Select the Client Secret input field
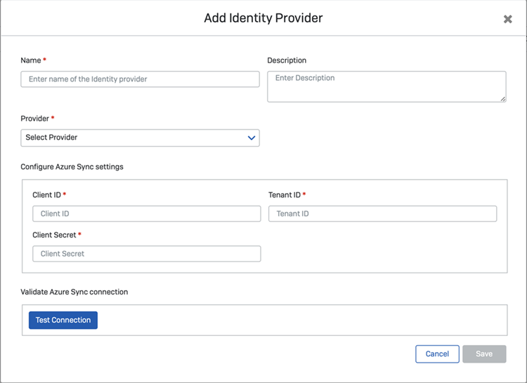 point(146,254)
